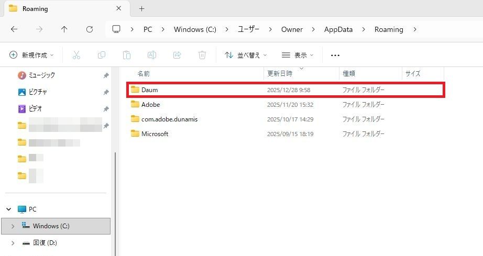Image resolution: width=483 pixels, height=256 pixels.
Task: Open ミュージック in the sidebar
Action: (41, 75)
